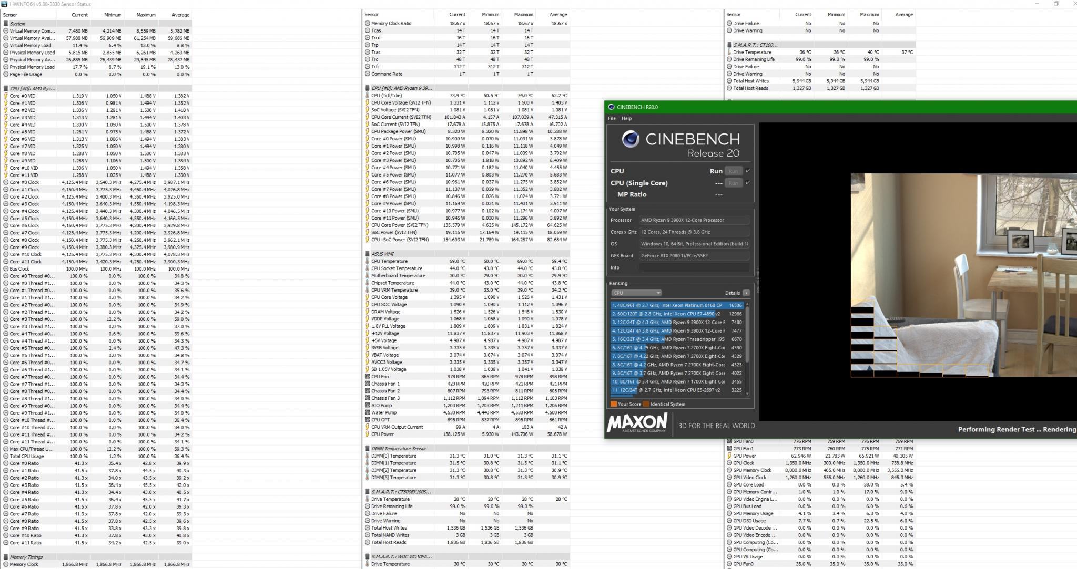
Task: Click the Cinebench logo icon in title bar
Action: [611, 107]
